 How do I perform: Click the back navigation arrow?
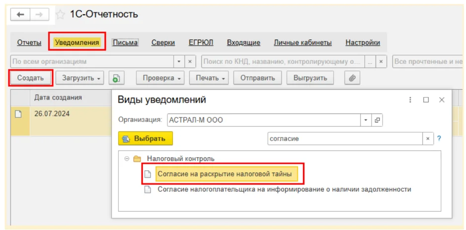[20, 15]
